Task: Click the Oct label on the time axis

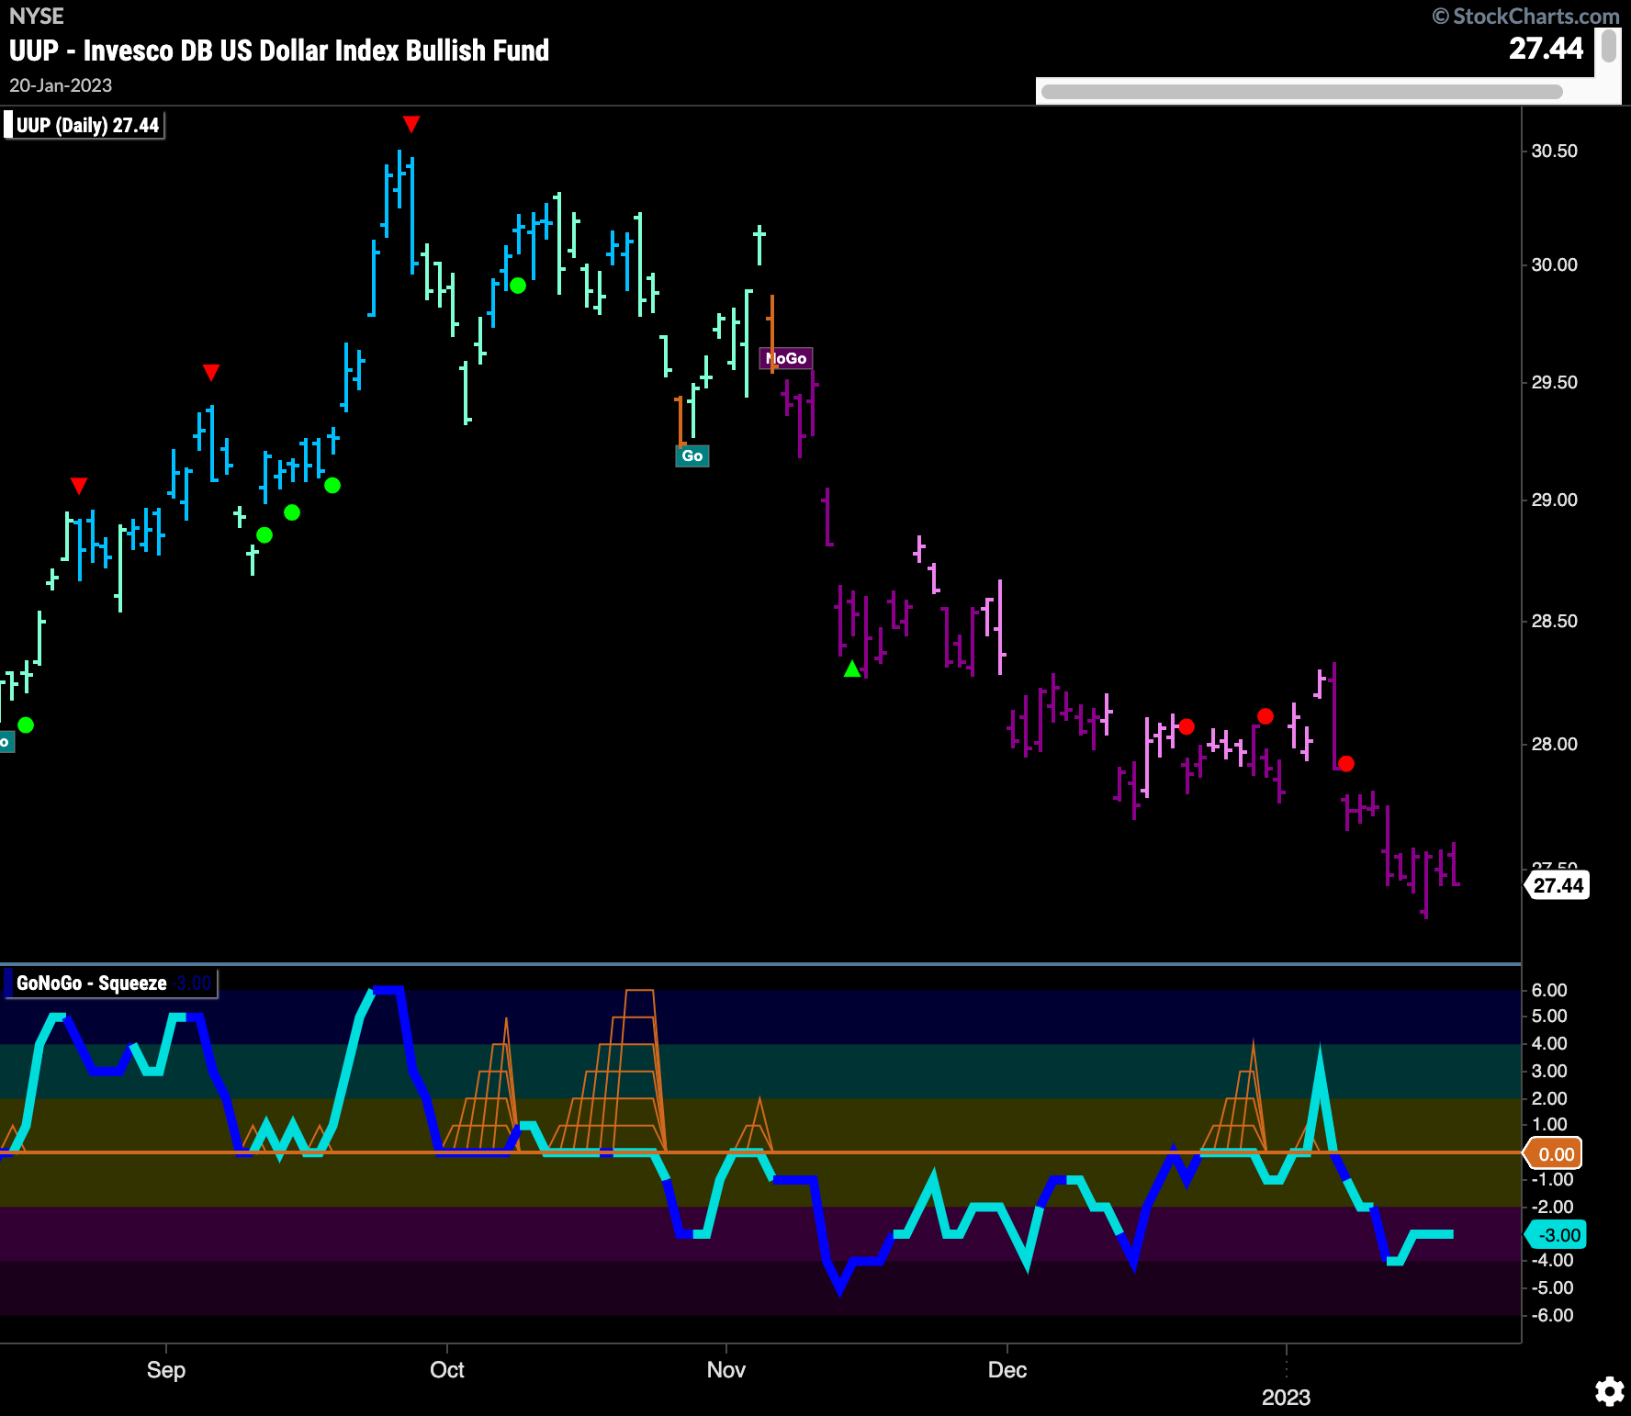Action: pyautogui.click(x=447, y=1369)
